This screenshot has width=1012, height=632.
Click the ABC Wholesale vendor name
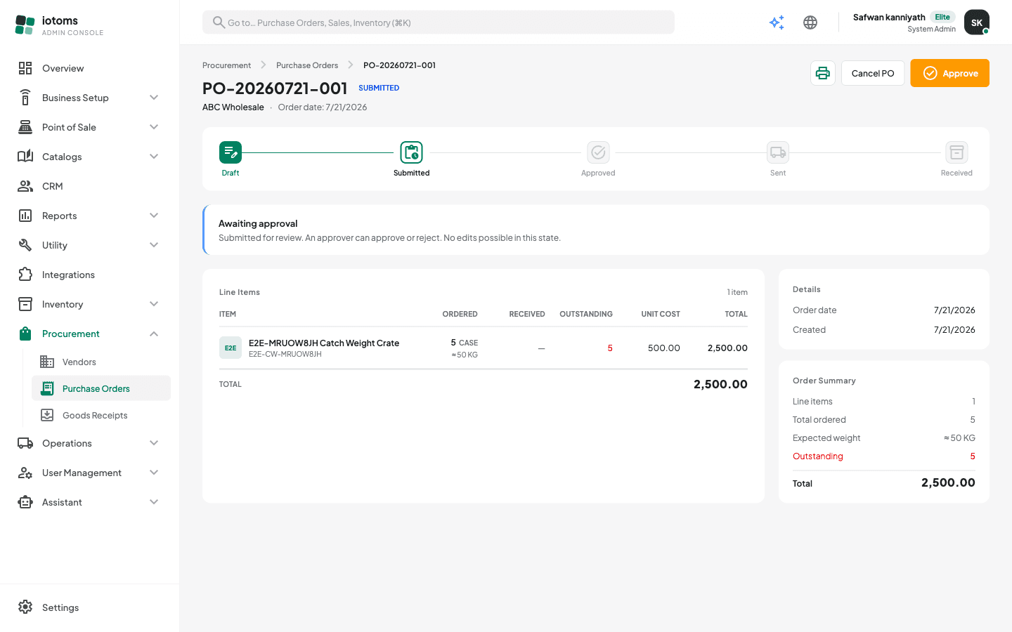(233, 107)
